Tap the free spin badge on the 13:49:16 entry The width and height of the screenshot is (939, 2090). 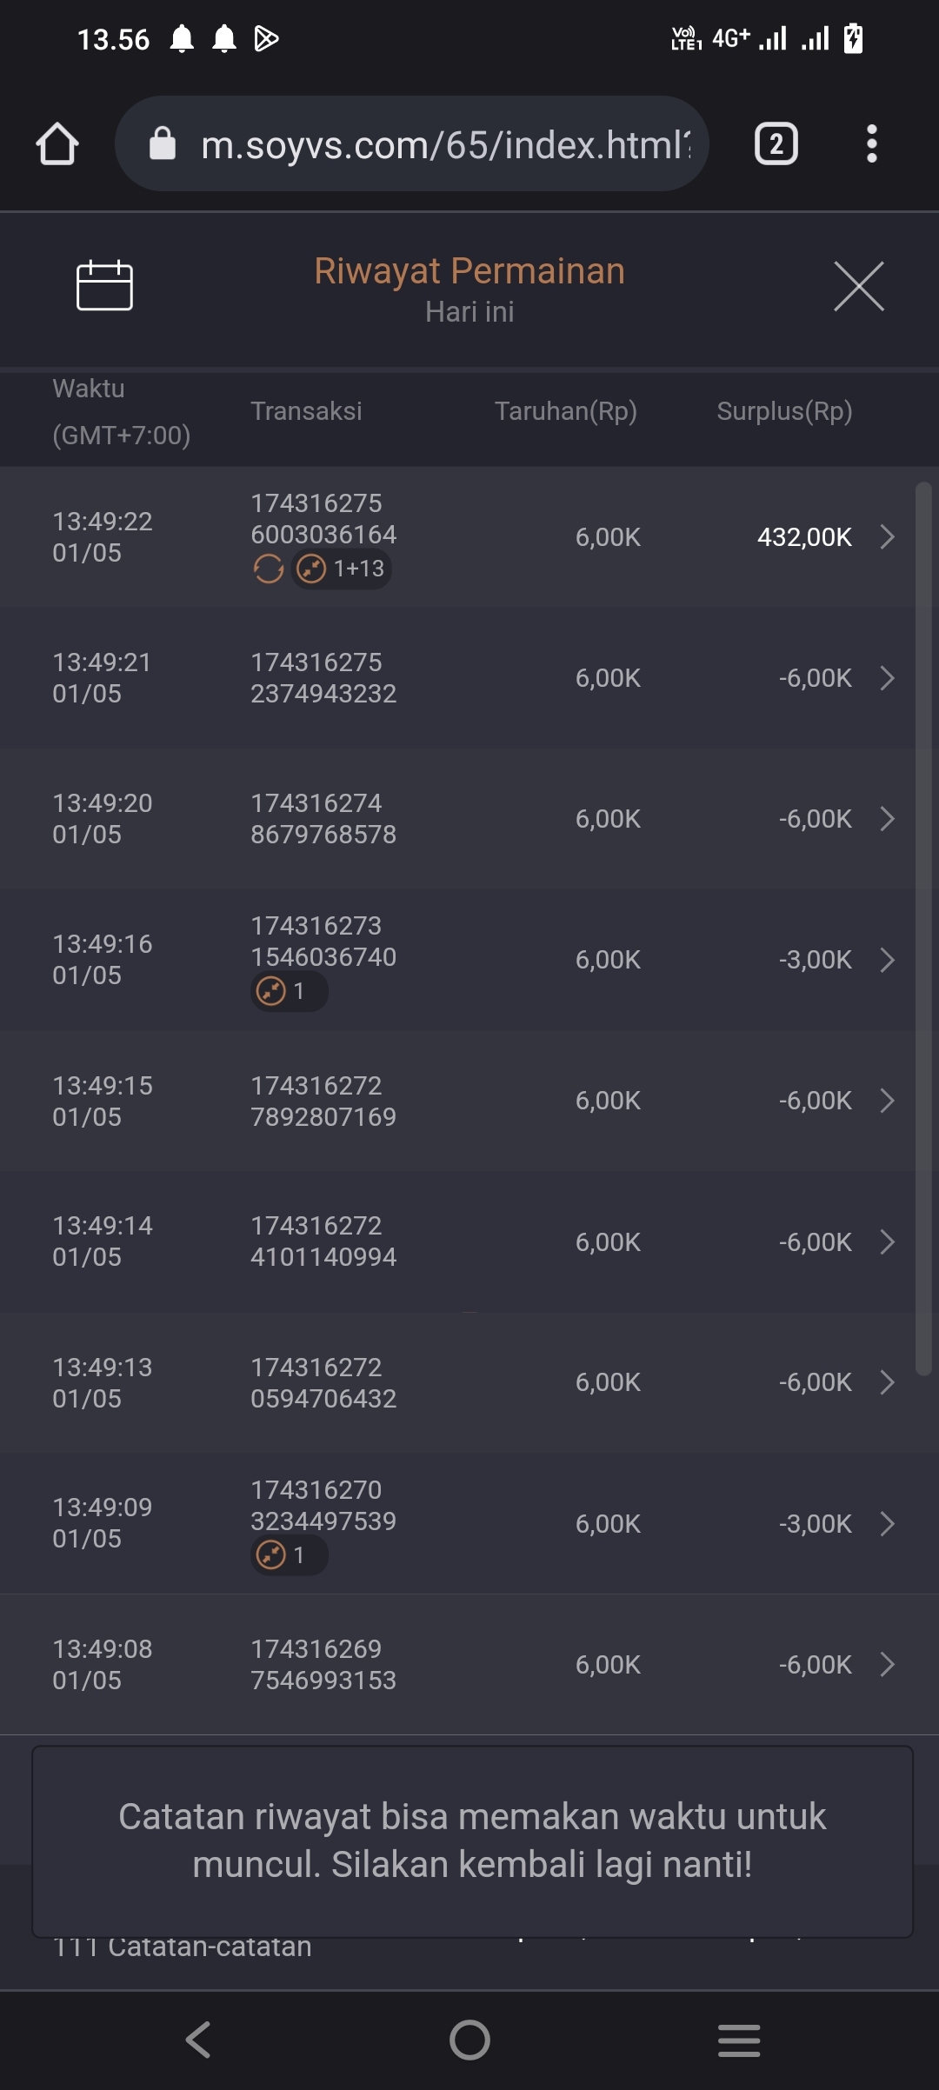[289, 991]
